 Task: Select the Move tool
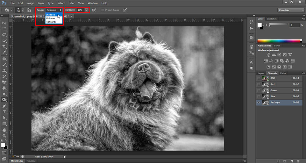click(4, 23)
